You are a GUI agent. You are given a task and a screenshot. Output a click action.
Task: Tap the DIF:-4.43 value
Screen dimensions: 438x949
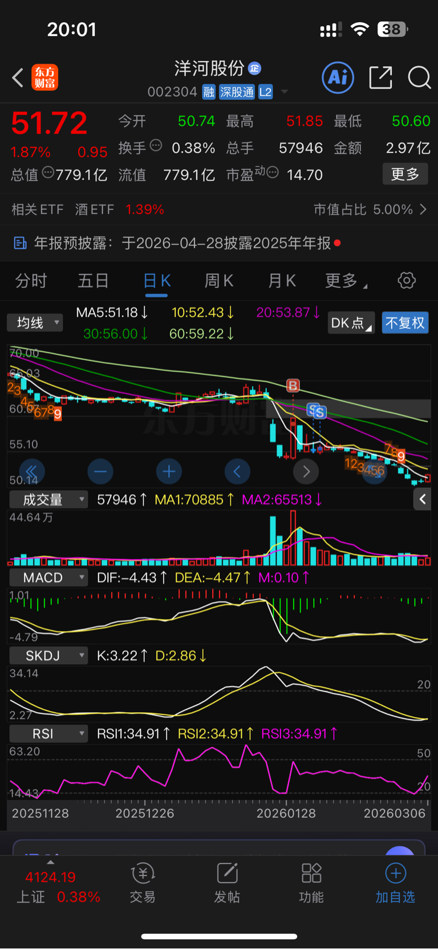132,578
